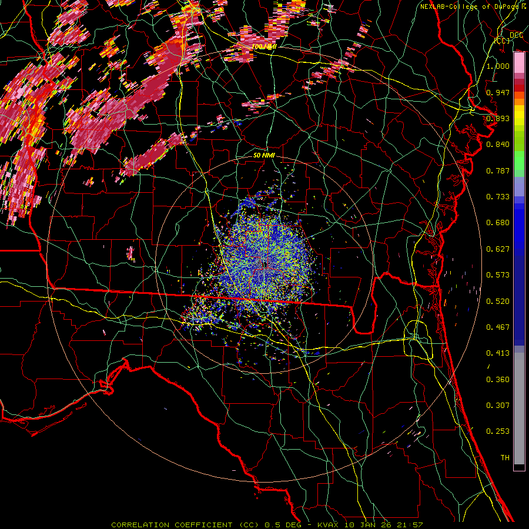Click the 50 NMI range ring label

tap(264, 155)
